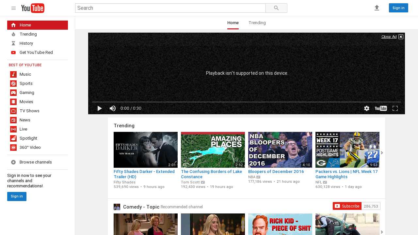418x235 pixels.
Task: Click the 286,753 subscriber count
Action: (x=371, y=206)
